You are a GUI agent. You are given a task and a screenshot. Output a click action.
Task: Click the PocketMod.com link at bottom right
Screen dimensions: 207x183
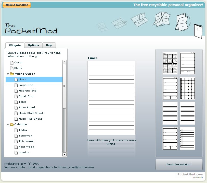[190, 174]
